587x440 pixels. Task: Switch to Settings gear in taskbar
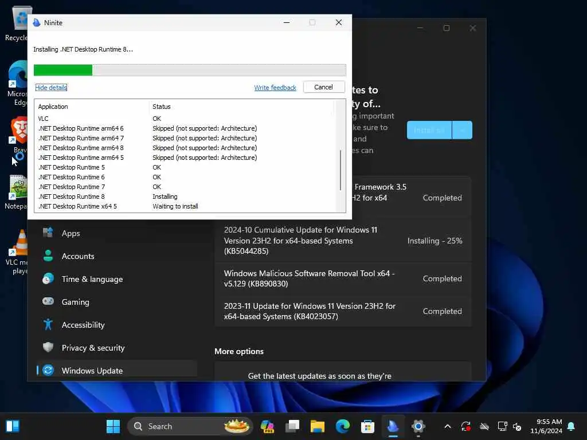418,426
